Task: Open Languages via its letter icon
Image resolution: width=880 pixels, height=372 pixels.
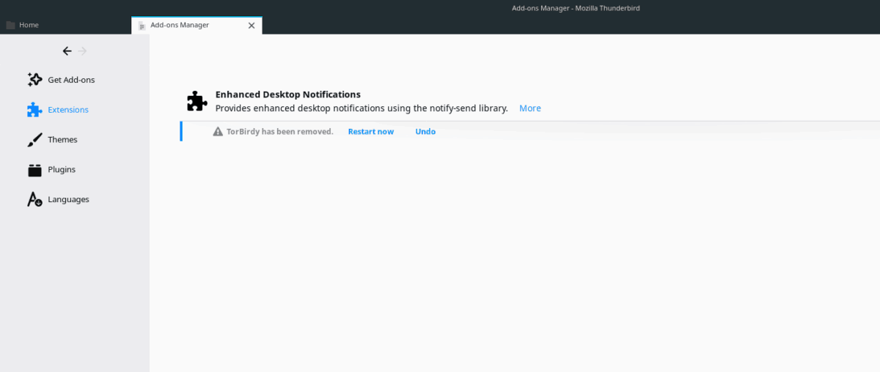Action: click(34, 199)
